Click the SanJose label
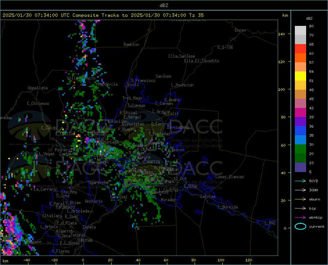 point(163,76)
